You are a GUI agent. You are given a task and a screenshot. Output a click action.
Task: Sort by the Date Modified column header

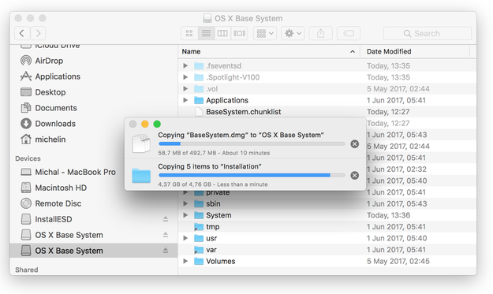(x=415, y=51)
